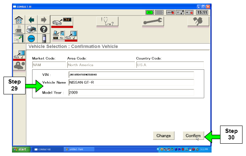Click the Confirm button
The height and width of the screenshot is (156, 246).
point(193,136)
